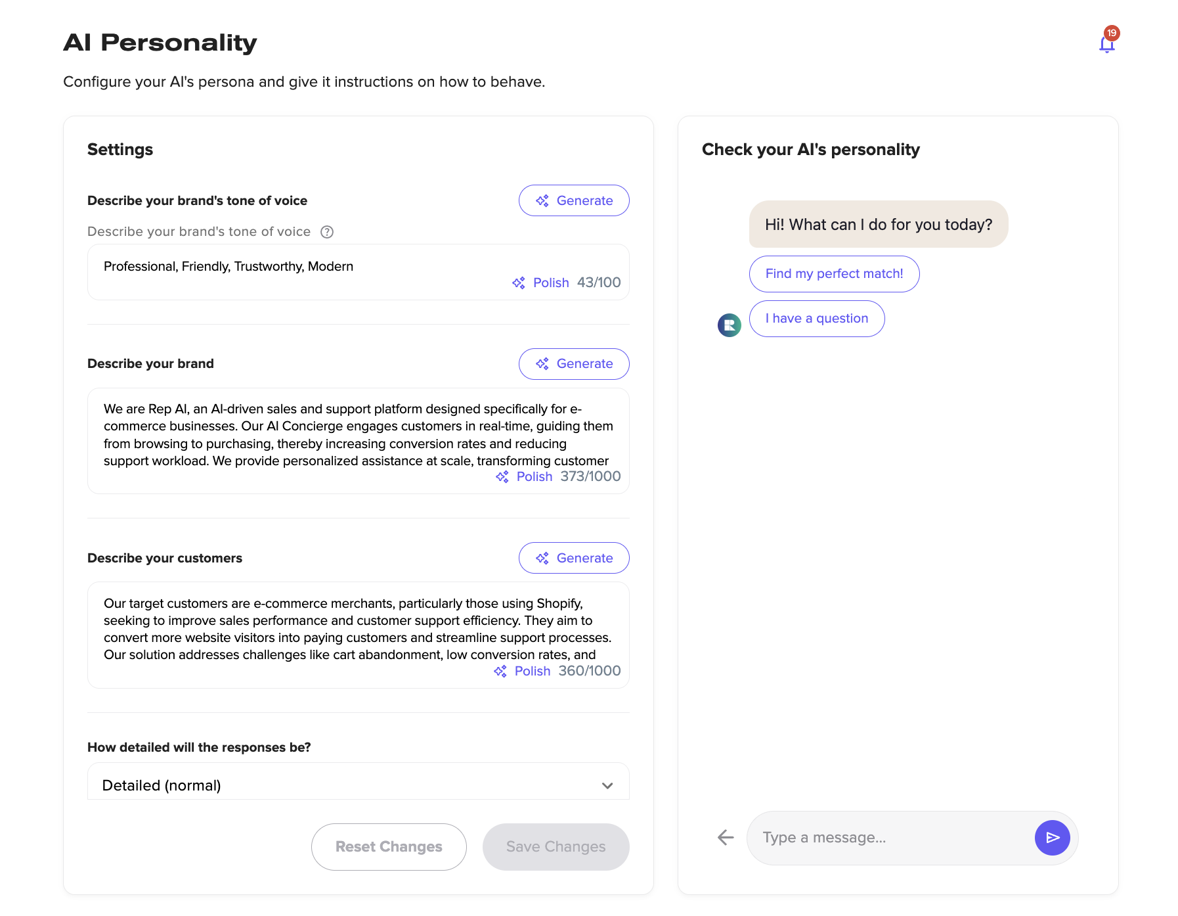Click Save Changes button
The width and height of the screenshot is (1178, 916).
click(556, 847)
